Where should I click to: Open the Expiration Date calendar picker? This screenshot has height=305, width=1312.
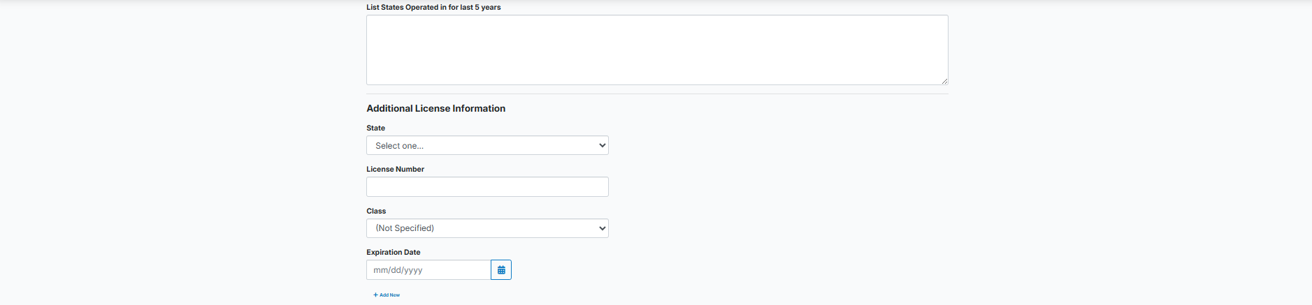(501, 270)
